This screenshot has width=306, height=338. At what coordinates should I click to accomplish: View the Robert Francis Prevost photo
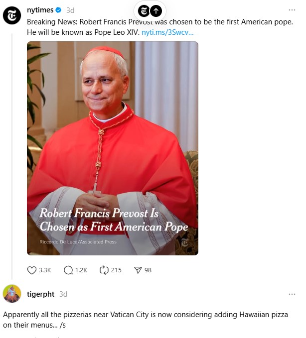113,148
